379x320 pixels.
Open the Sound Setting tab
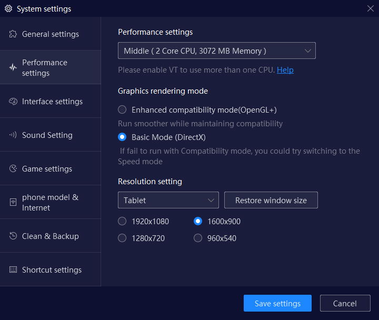tap(51, 135)
